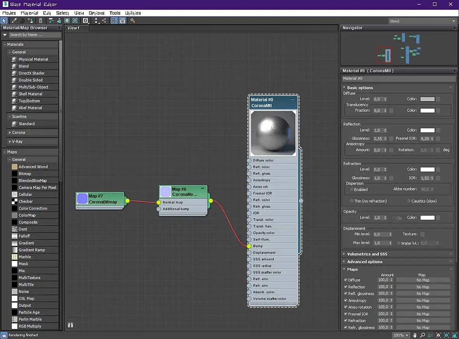The image size is (459, 339).
Task: Close the Navigator panel
Action: click(x=455, y=28)
